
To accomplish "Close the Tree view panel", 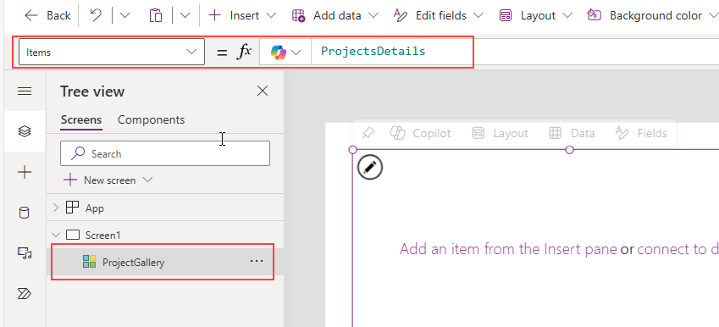I will tap(263, 91).
